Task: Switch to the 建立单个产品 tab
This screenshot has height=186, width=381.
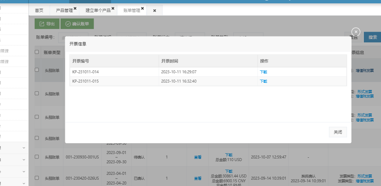Action: point(98,10)
